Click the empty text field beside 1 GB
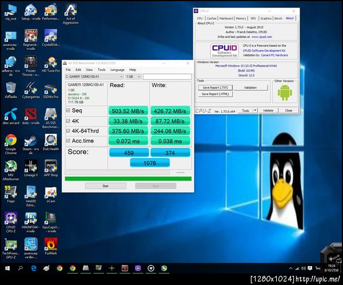The image size is (343, 285). pos(167,77)
